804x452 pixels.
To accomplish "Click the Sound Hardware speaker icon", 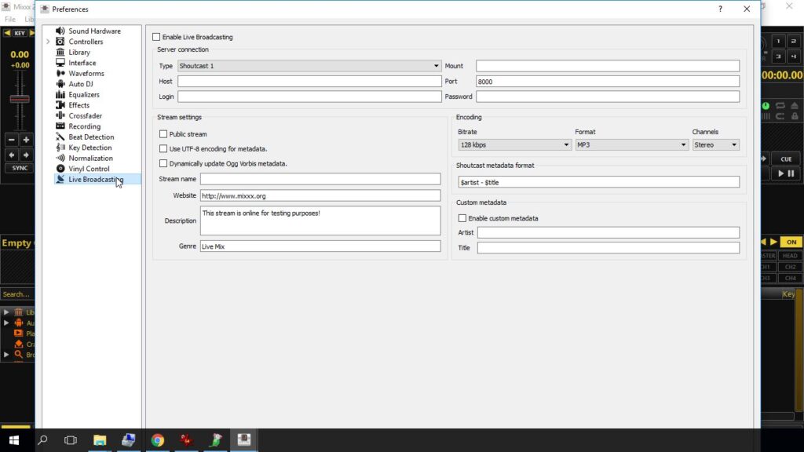I will coord(60,31).
